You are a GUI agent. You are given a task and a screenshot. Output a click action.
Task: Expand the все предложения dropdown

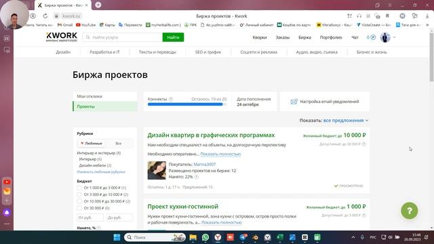[346, 121]
